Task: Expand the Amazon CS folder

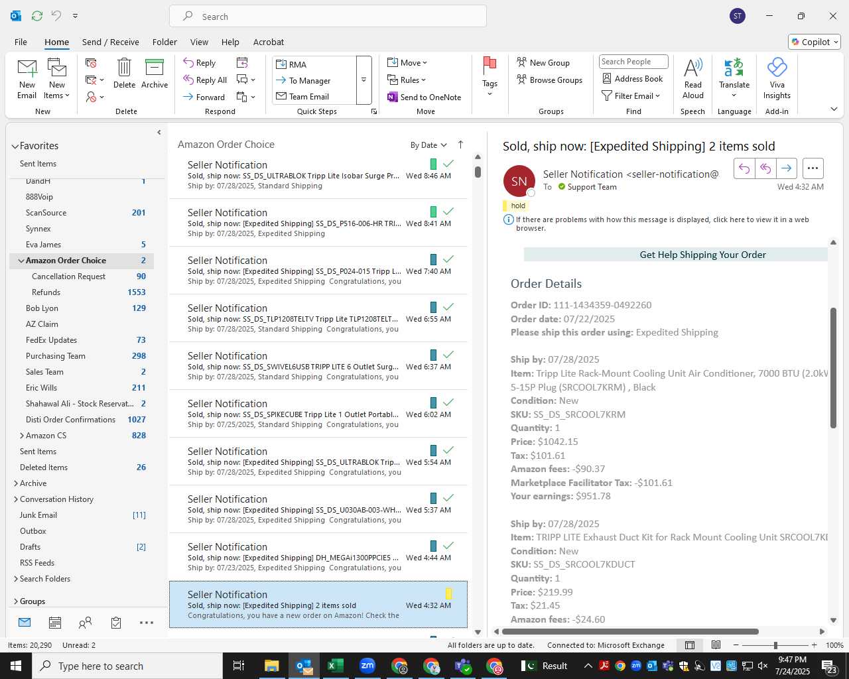Action: click(x=22, y=436)
